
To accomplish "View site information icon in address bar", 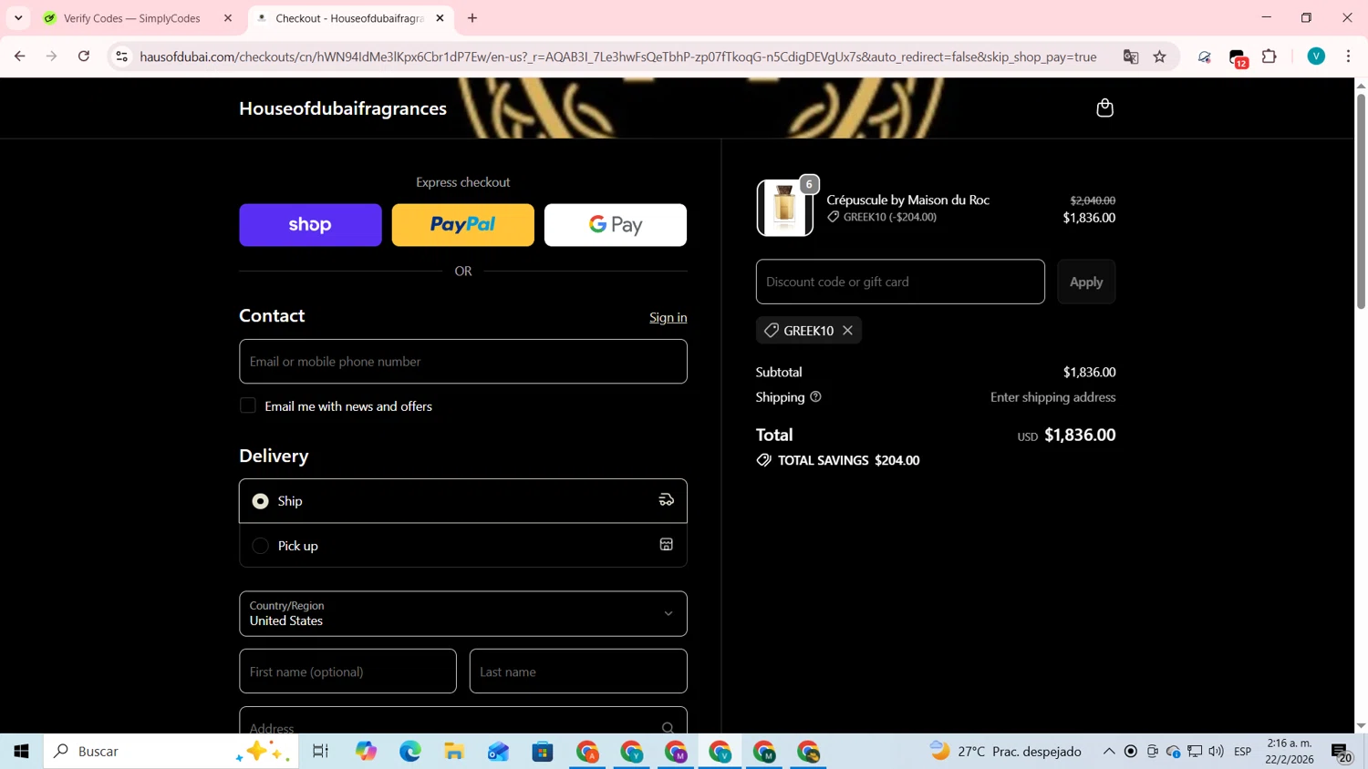I will click(121, 56).
